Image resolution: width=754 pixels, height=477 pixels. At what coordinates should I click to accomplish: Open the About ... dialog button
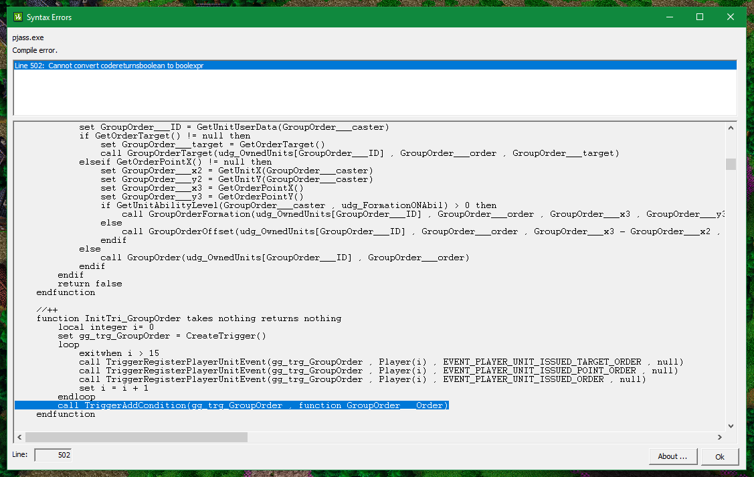click(x=672, y=456)
